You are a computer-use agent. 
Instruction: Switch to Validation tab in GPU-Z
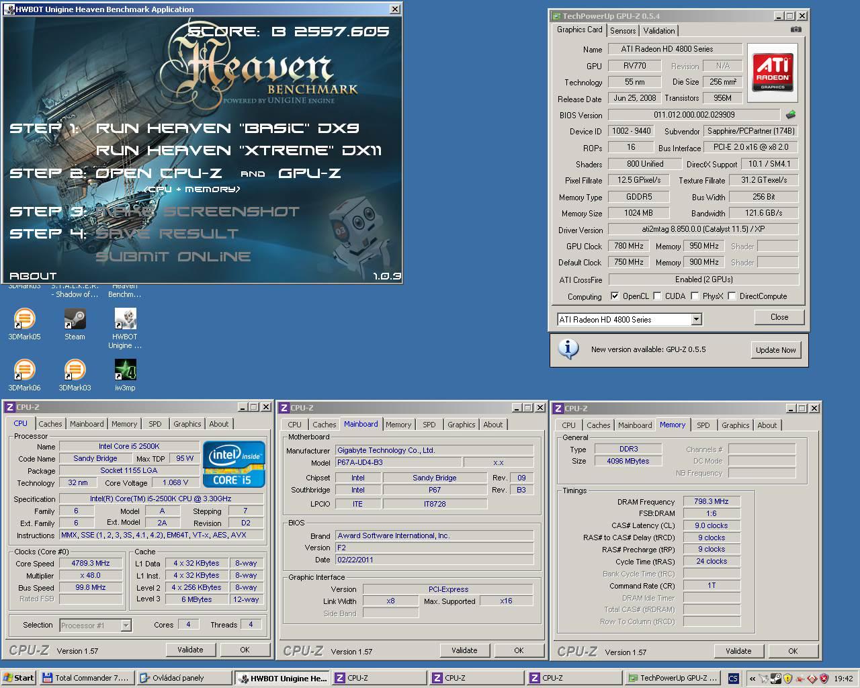(658, 31)
